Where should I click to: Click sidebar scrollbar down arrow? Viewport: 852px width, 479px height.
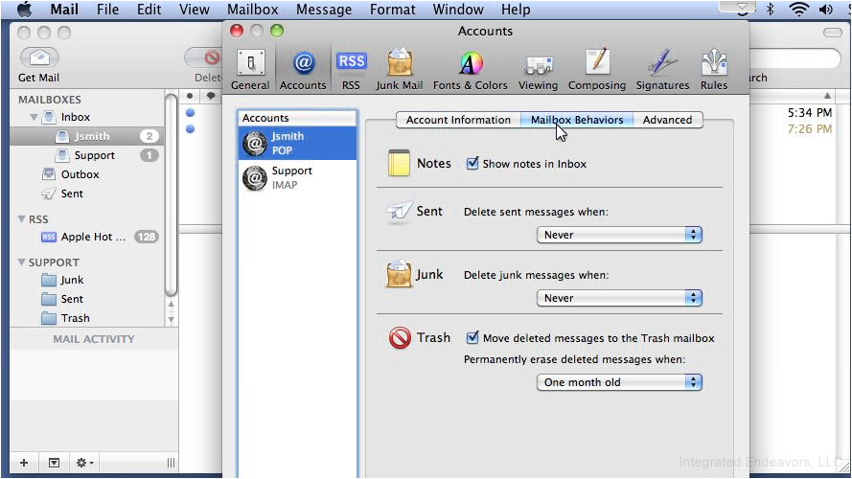click(x=171, y=319)
